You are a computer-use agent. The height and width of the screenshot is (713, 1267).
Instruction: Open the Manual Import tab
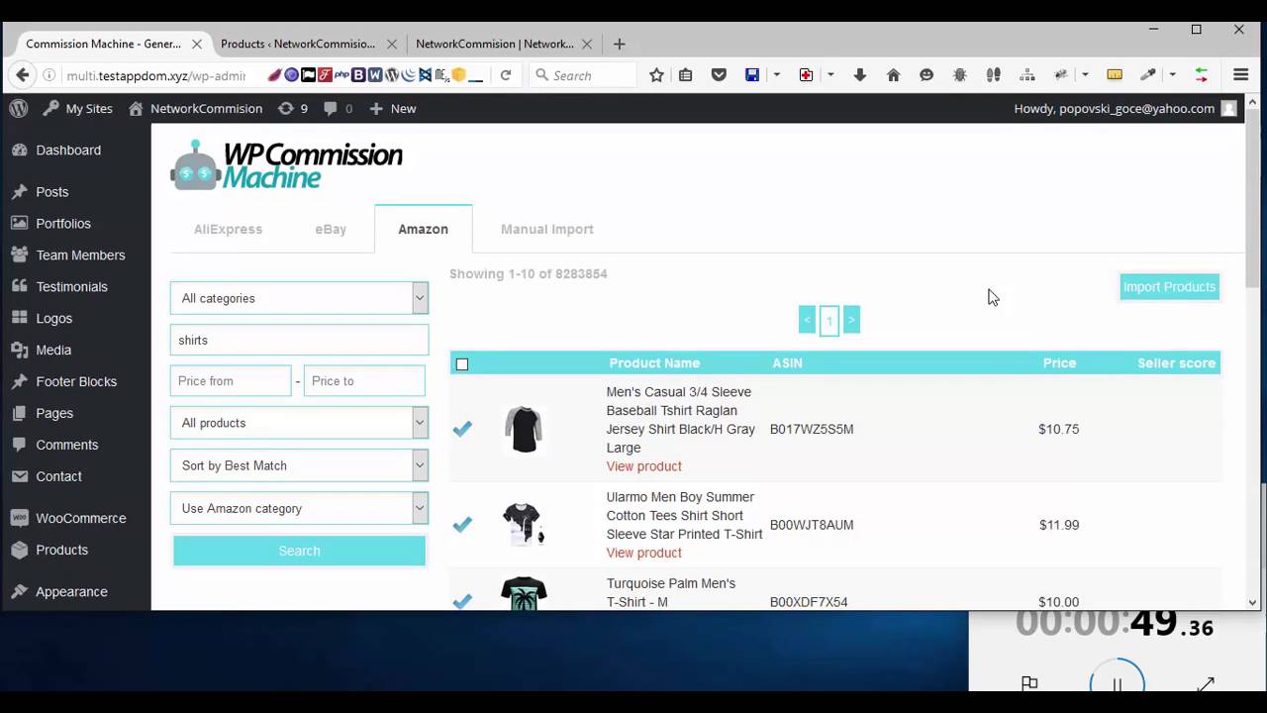point(546,229)
